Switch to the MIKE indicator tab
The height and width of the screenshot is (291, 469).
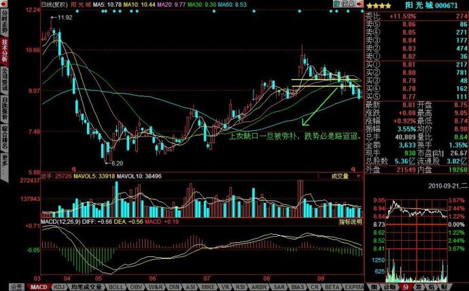[208, 288]
